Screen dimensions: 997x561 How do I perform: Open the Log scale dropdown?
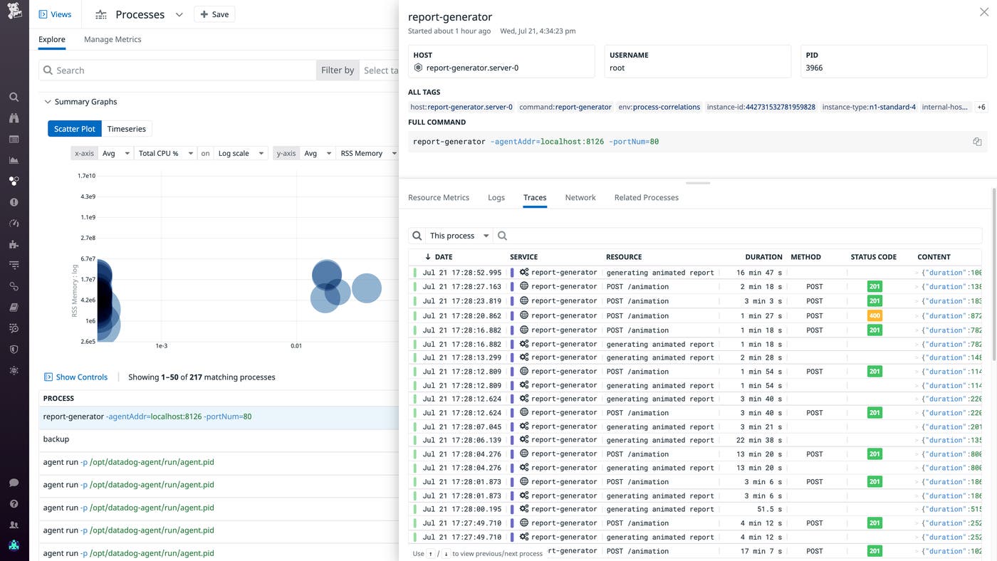tap(241, 153)
